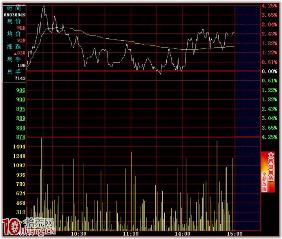Click the red 3.65% gain label
282x239 pixels.
tap(269, 15)
